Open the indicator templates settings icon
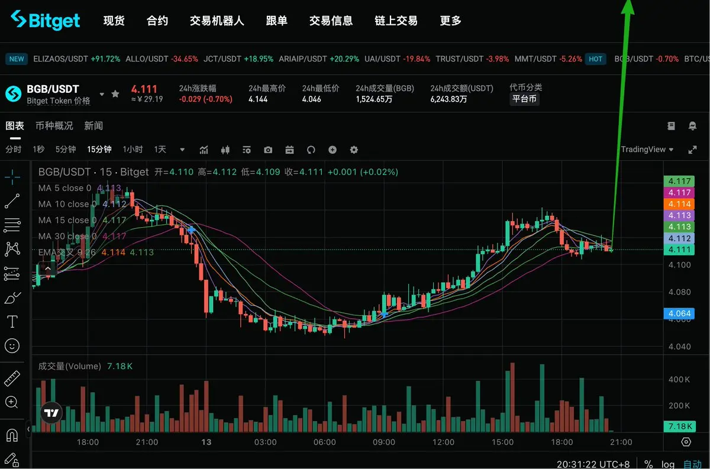This screenshot has height=469, width=710. 247,150
